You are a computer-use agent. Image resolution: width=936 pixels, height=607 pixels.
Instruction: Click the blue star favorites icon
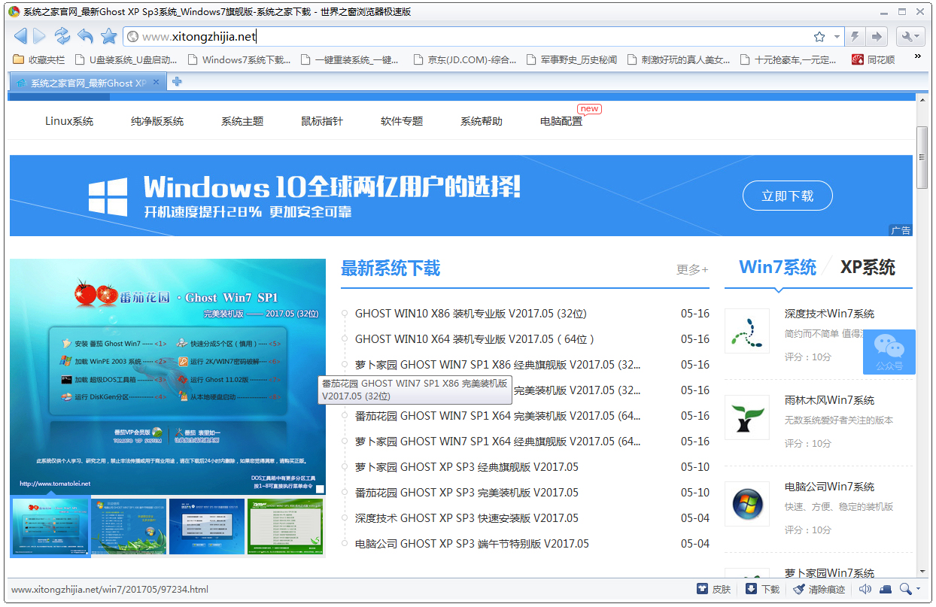109,36
